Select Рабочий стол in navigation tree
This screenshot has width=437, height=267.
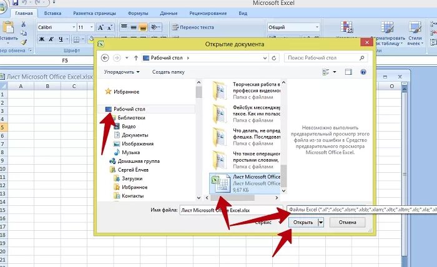pyautogui.click(x=129, y=109)
